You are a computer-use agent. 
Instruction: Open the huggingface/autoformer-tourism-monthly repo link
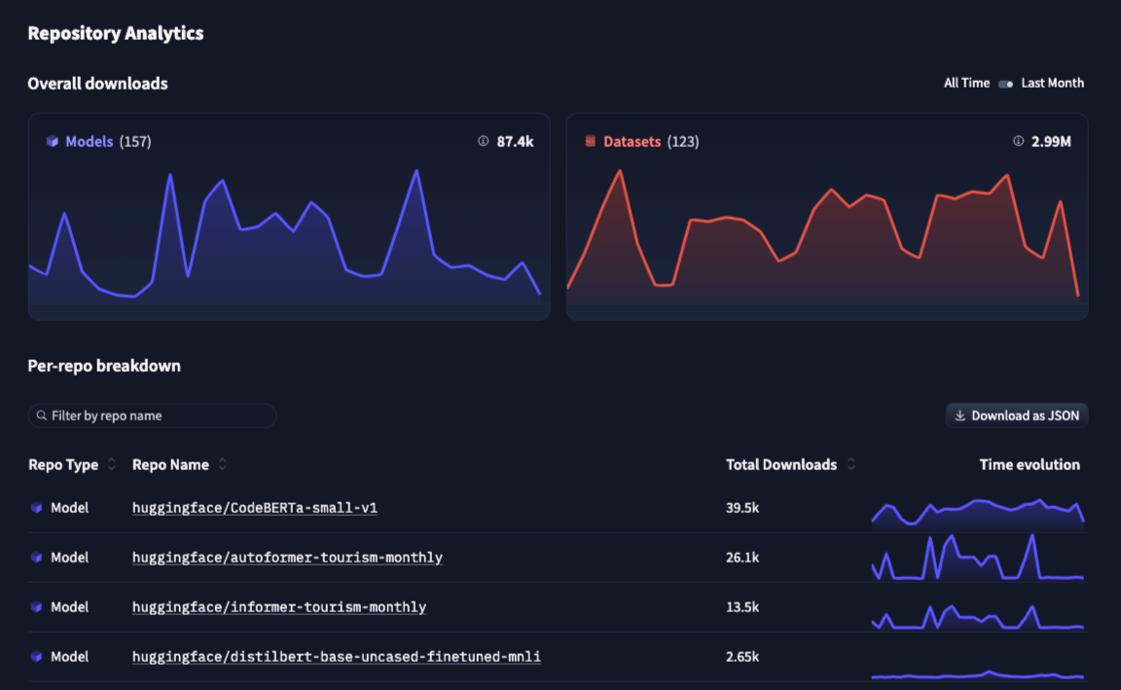[x=287, y=557]
